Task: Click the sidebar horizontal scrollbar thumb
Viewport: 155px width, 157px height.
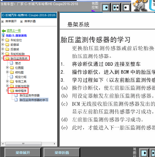Action: point(24,144)
